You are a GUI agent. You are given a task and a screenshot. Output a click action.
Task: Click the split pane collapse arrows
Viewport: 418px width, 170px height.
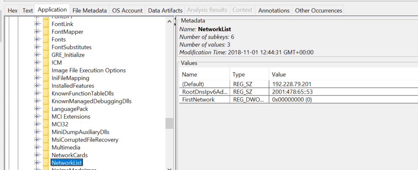point(176,22)
